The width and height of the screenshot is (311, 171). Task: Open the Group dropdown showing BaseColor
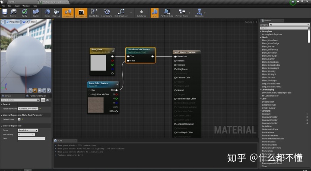point(28,130)
